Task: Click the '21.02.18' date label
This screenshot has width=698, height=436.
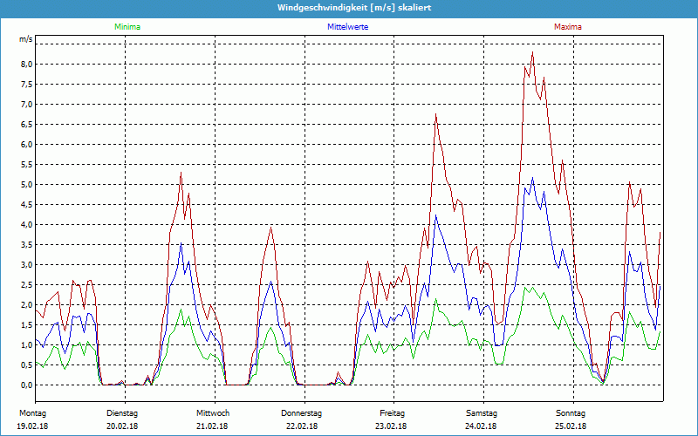Action: (212, 426)
